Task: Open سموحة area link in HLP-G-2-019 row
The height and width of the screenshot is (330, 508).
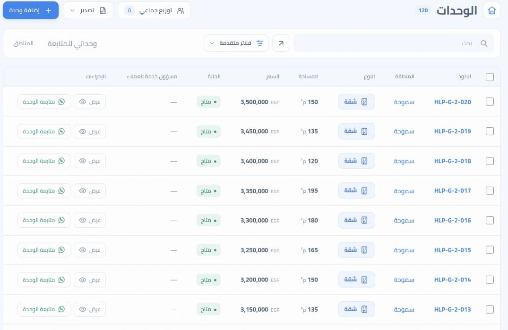Action: coord(404,132)
